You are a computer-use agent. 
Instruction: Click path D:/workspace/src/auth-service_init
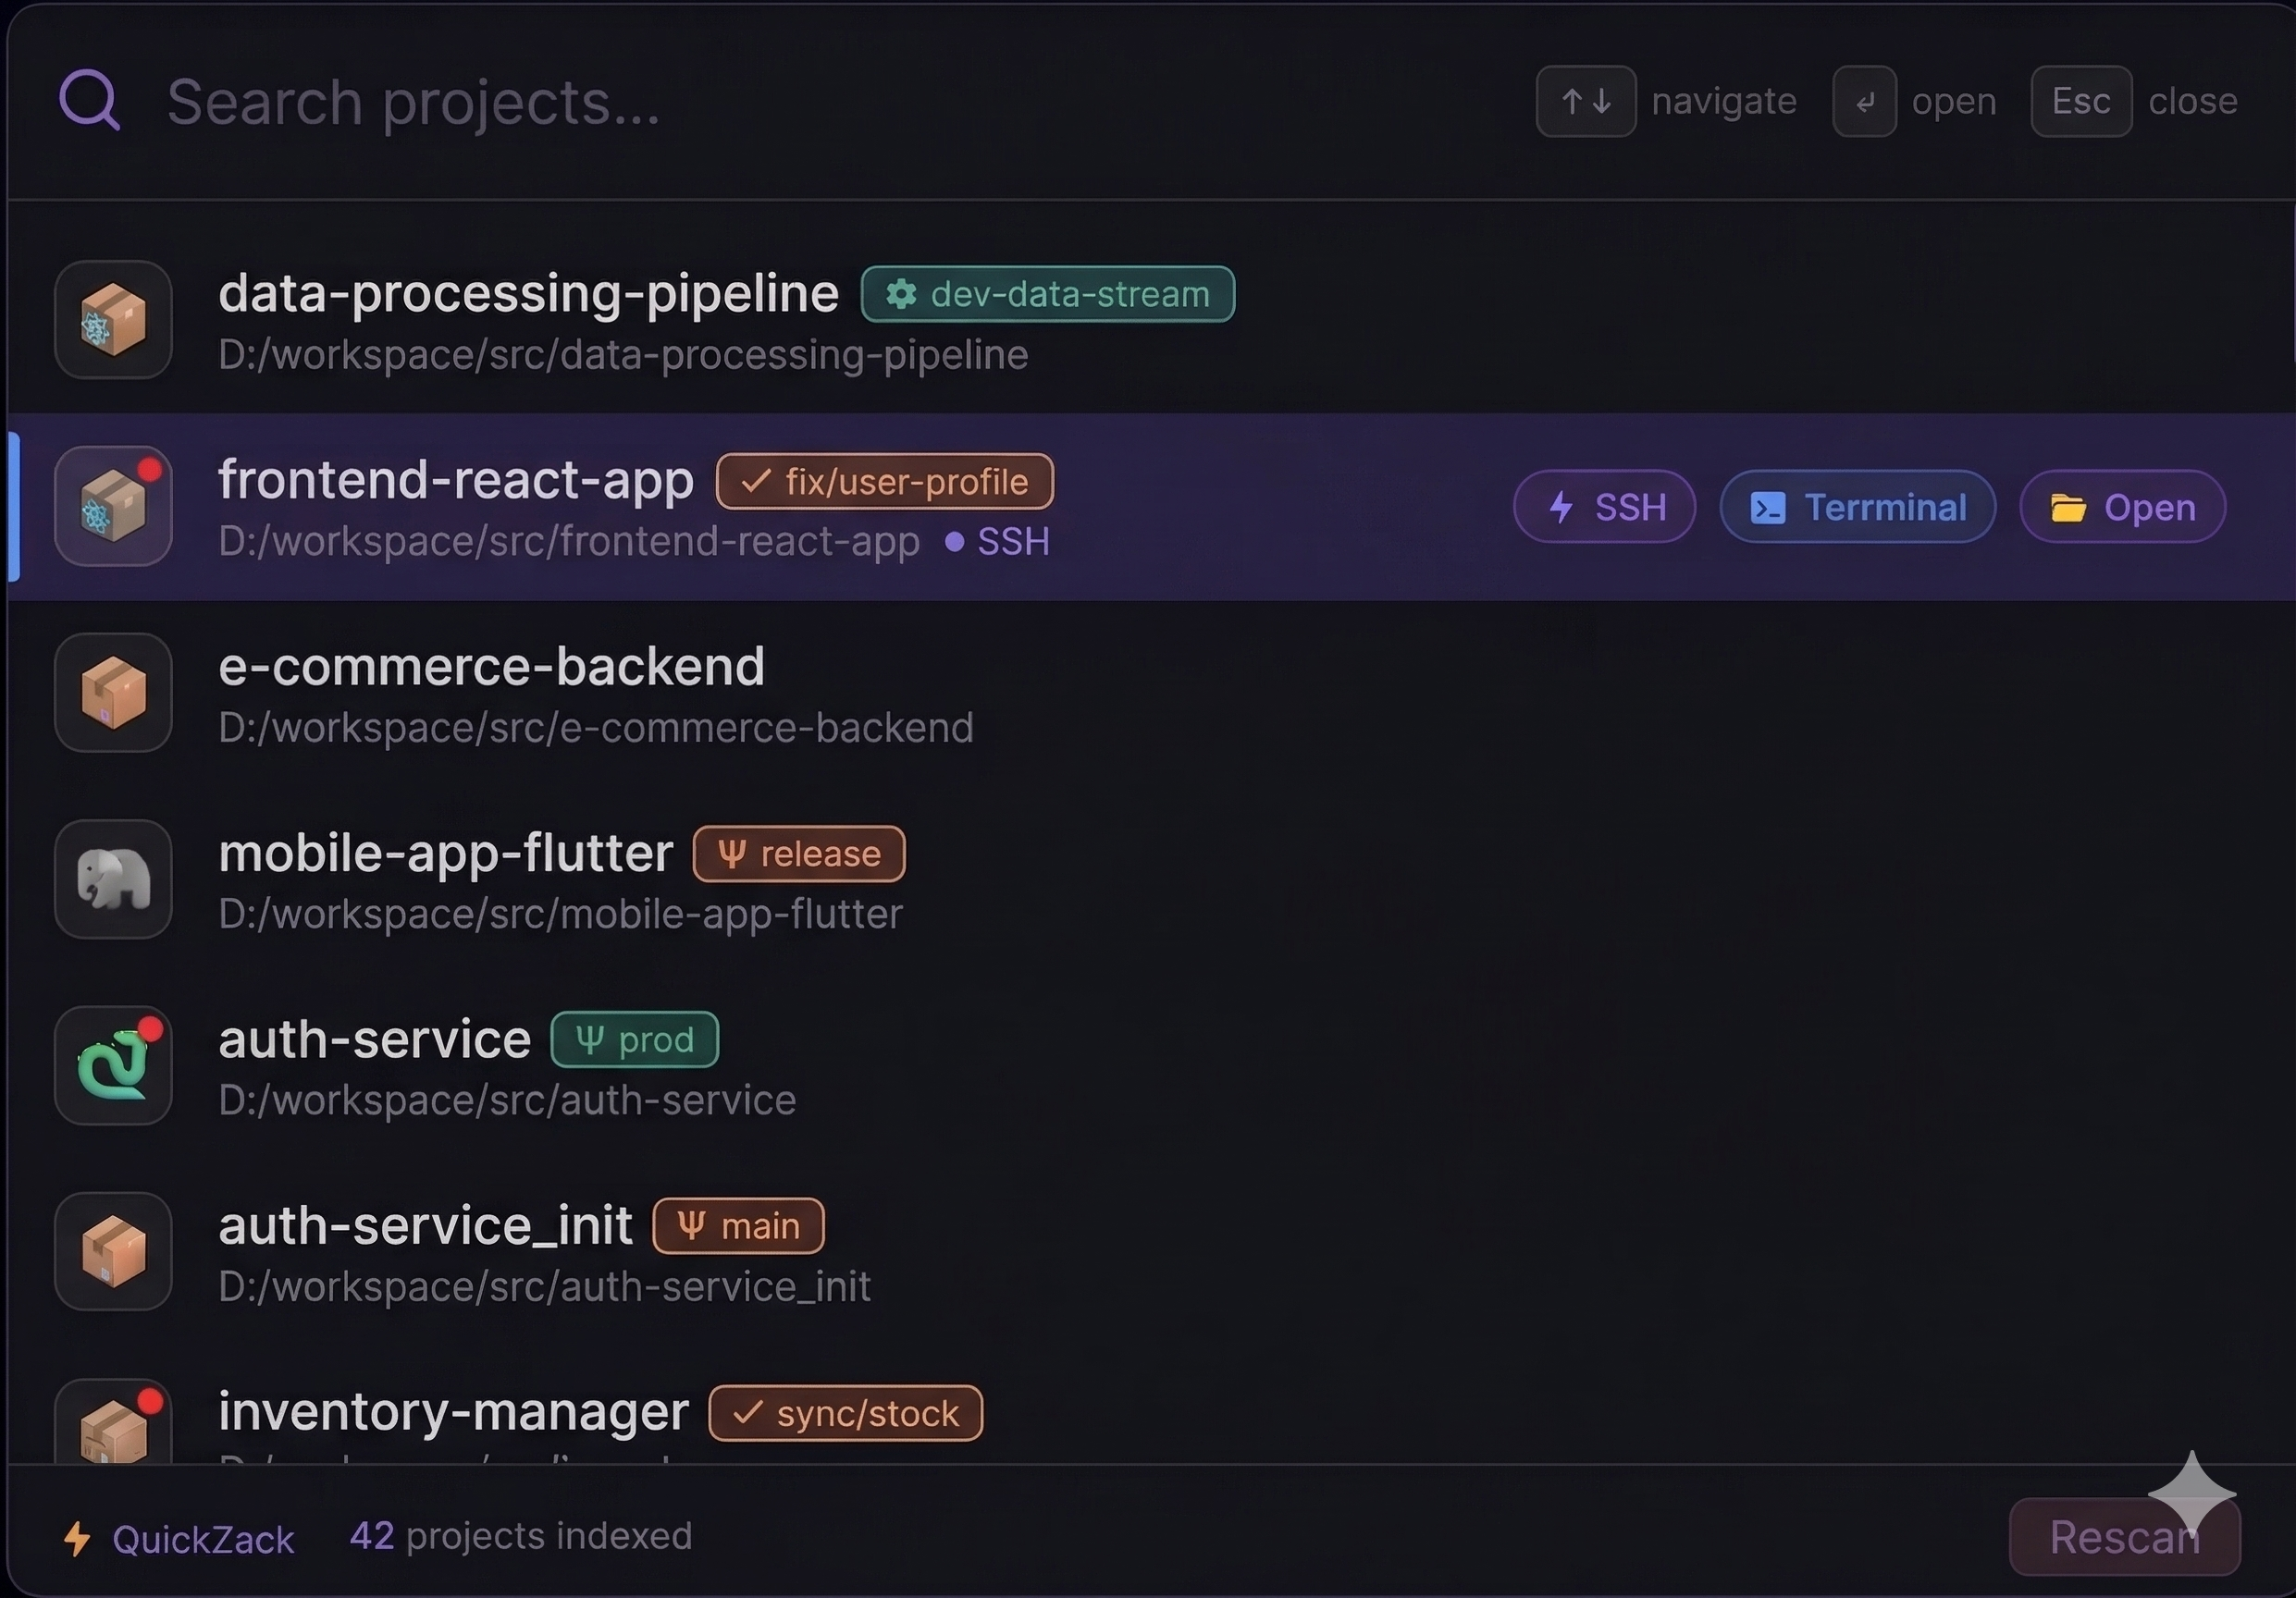pos(544,1286)
